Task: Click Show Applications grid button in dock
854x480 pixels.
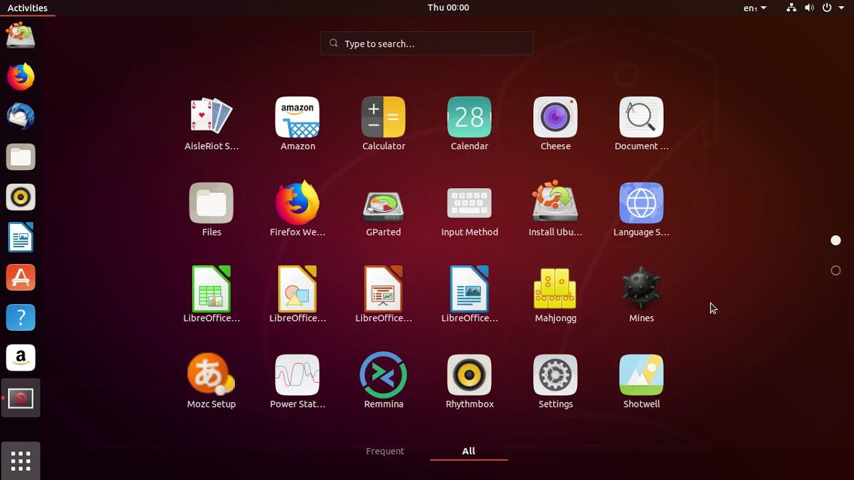Action: (x=21, y=461)
